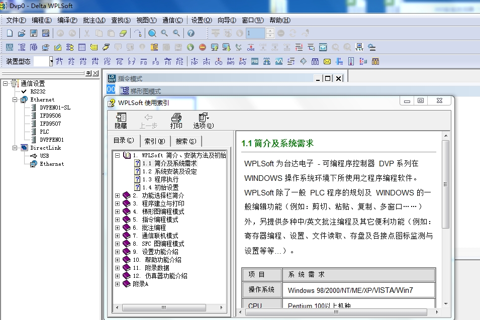The height and width of the screenshot is (320, 480).
Task: Click the yellow envelope toolbar icon
Action: [x=327, y=61]
